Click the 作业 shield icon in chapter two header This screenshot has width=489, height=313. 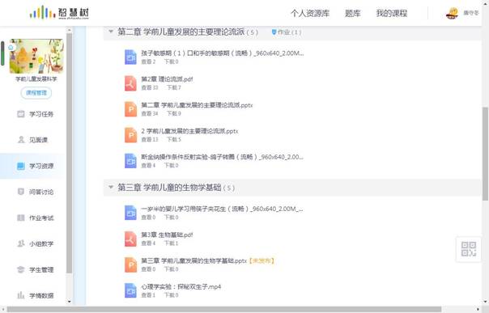[x=274, y=32]
